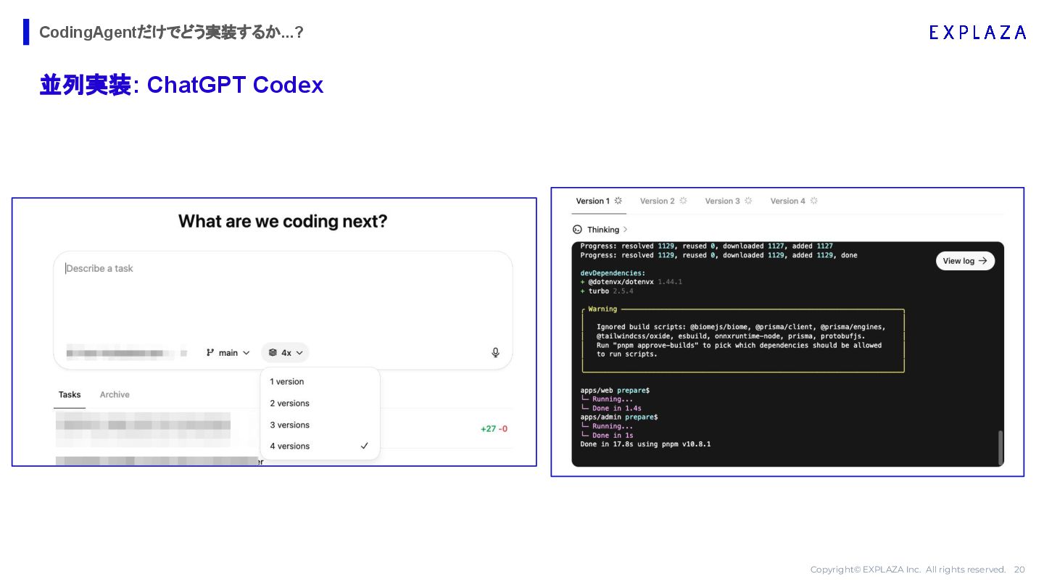The width and height of the screenshot is (1044, 587).
Task: Click the terminal log scrollbar thumb
Action: coord(1000,446)
